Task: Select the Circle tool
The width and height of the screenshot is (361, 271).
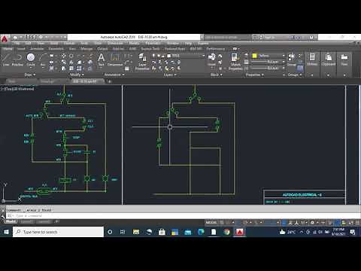Action: coord(31,59)
